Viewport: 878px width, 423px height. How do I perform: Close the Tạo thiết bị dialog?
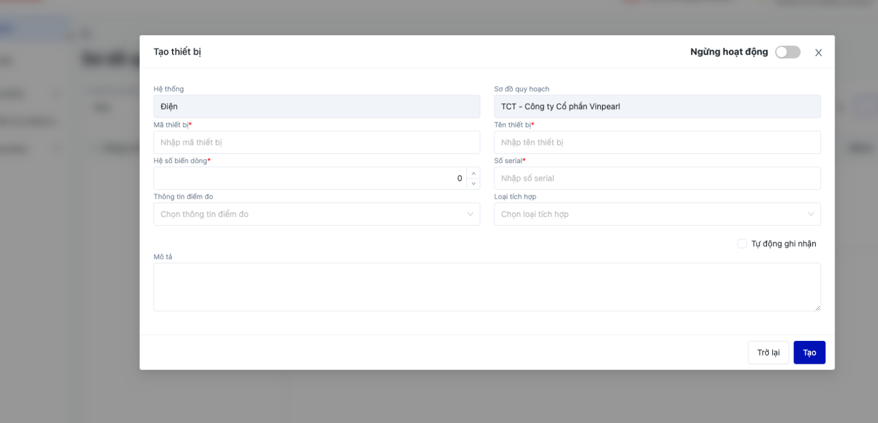tap(818, 52)
